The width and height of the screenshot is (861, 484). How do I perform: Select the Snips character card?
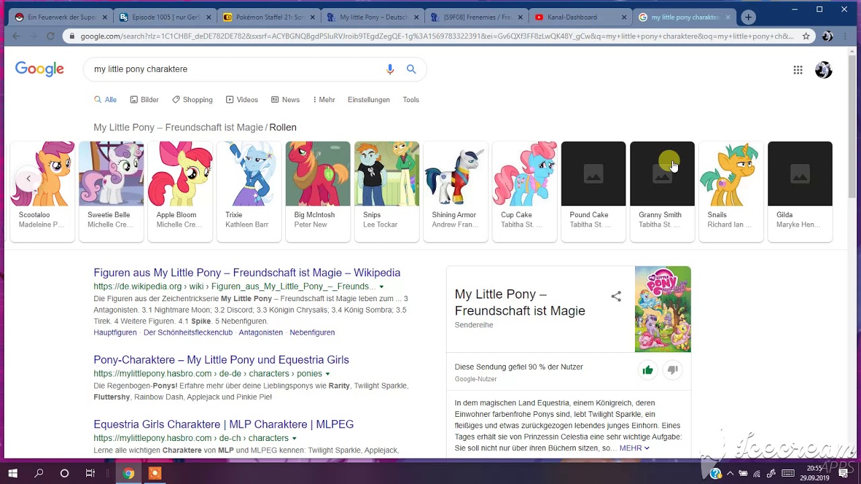(387, 191)
